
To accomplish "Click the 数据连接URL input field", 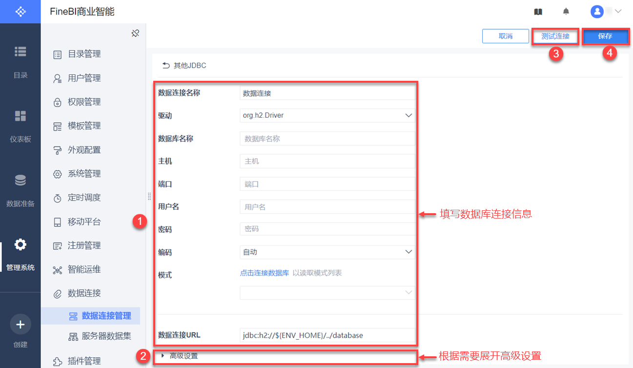I will tap(327, 335).
